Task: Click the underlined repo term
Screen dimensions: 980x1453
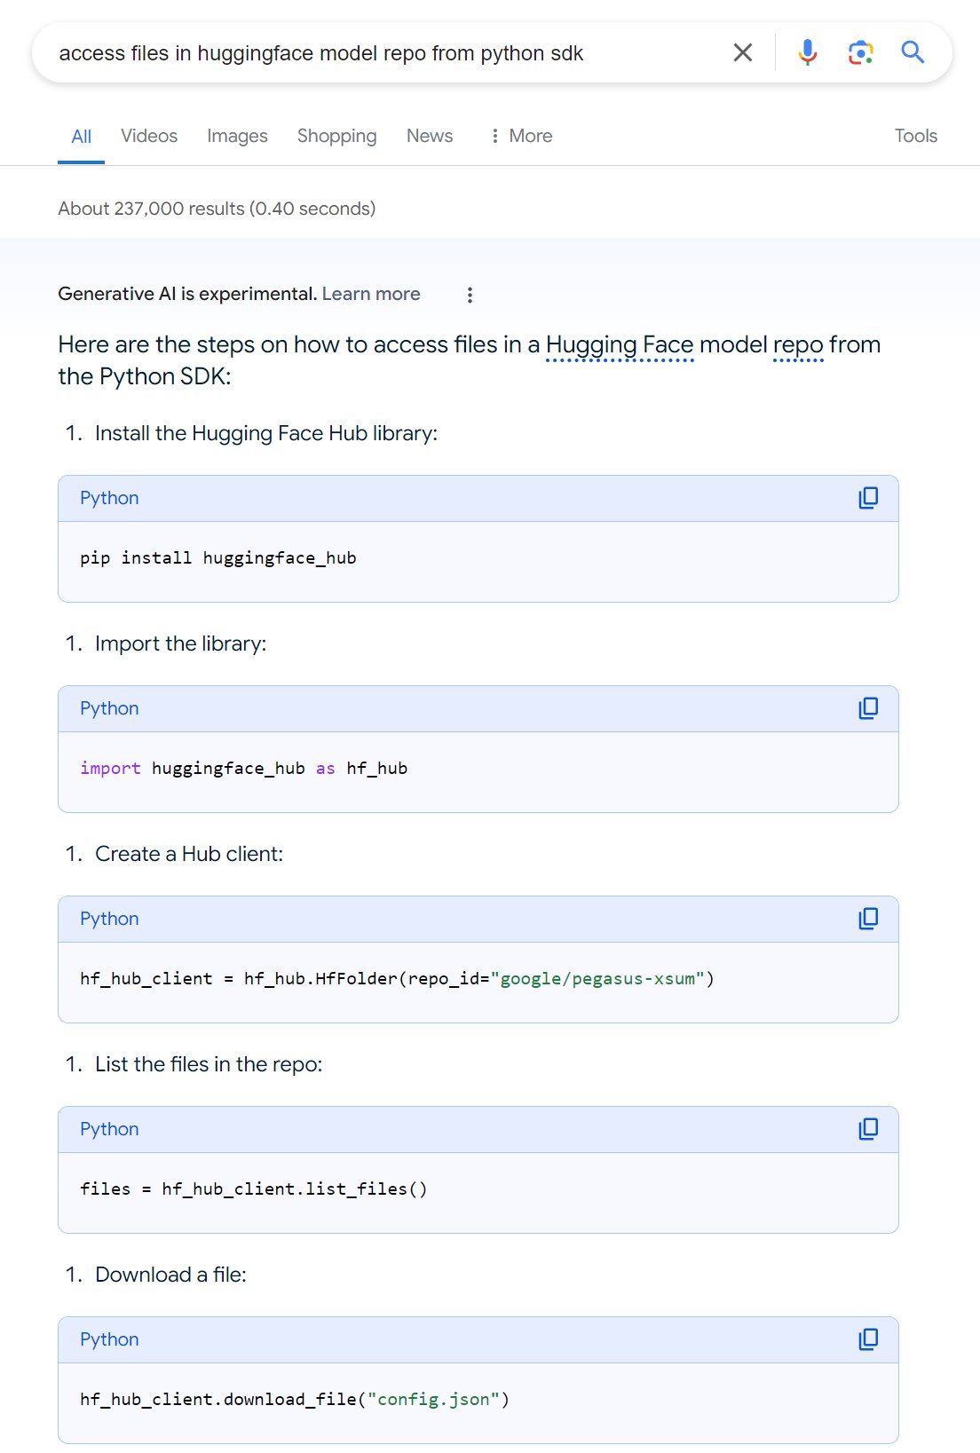Action: (798, 344)
